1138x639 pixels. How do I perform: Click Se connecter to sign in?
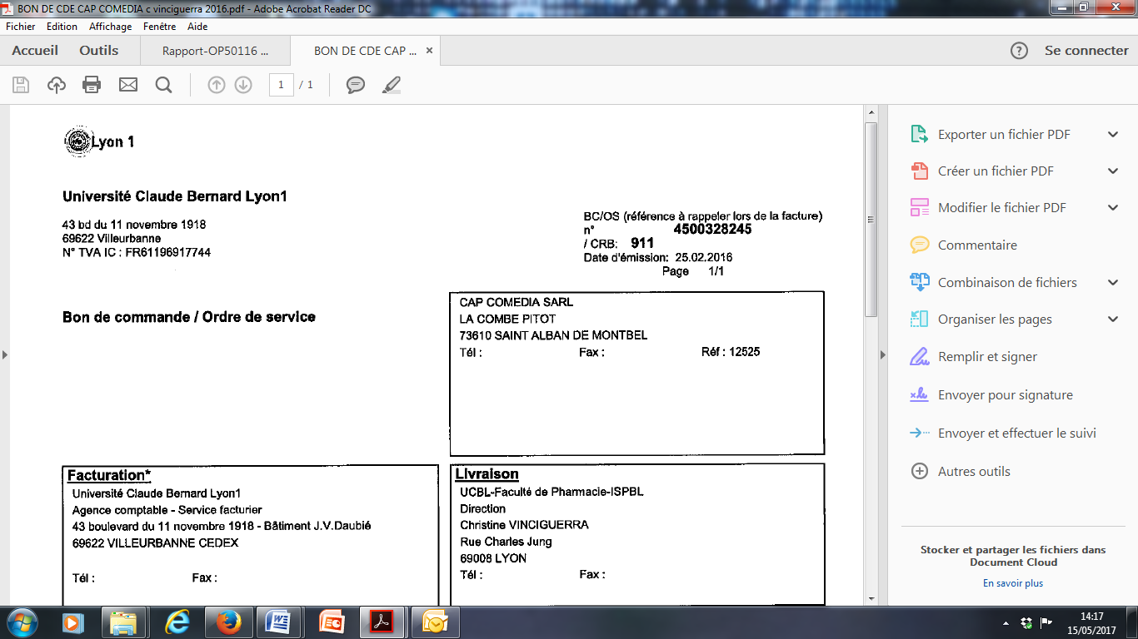click(x=1086, y=51)
